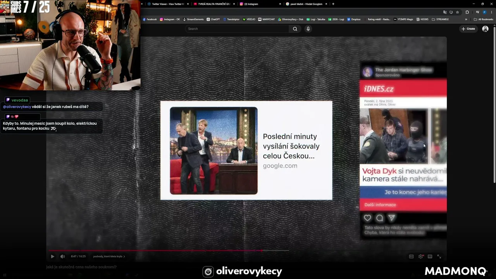The height and width of the screenshot is (279, 496).
Task: Open the Dropbox bookmark
Action: 354,19
